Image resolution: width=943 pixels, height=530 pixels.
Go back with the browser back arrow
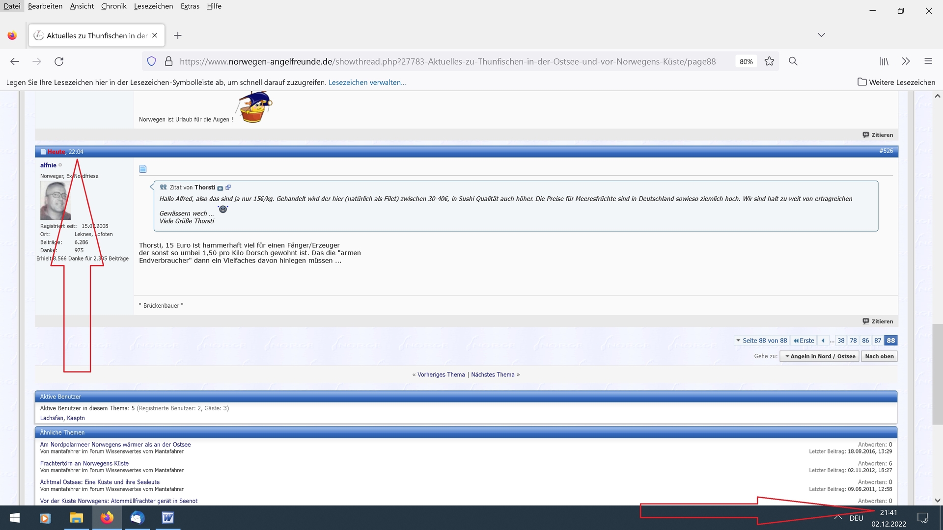15,61
